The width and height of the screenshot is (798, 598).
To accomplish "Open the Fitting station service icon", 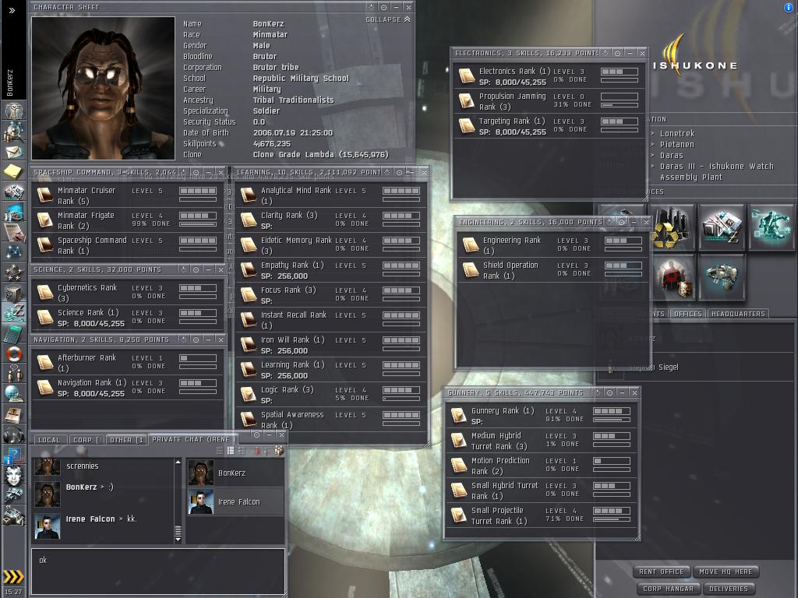I will [722, 277].
